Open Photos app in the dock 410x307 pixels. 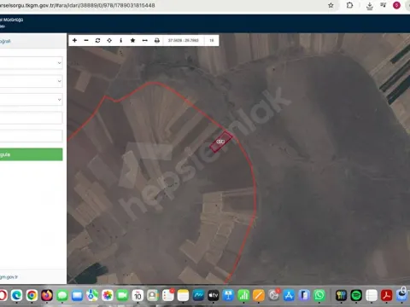(x=108, y=296)
